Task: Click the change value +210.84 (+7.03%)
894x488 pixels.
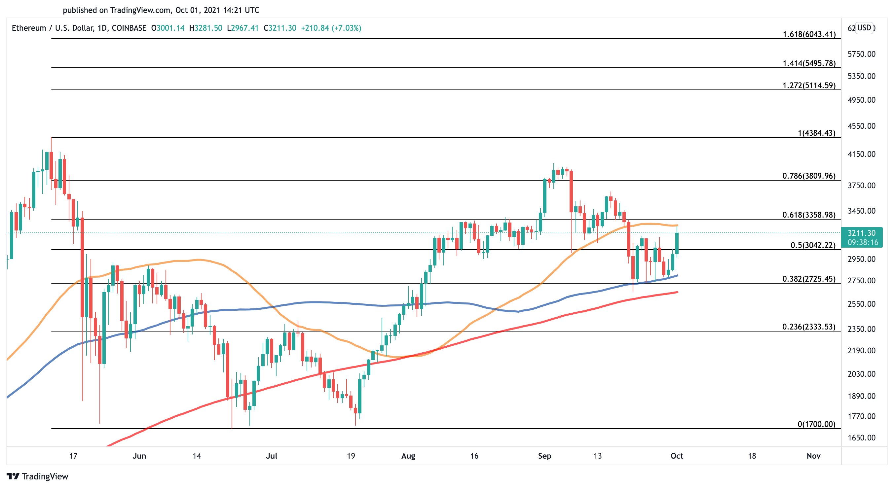Action: coord(331,28)
